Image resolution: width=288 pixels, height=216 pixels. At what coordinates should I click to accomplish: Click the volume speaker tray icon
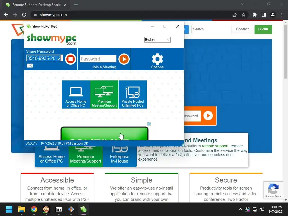(262, 209)
